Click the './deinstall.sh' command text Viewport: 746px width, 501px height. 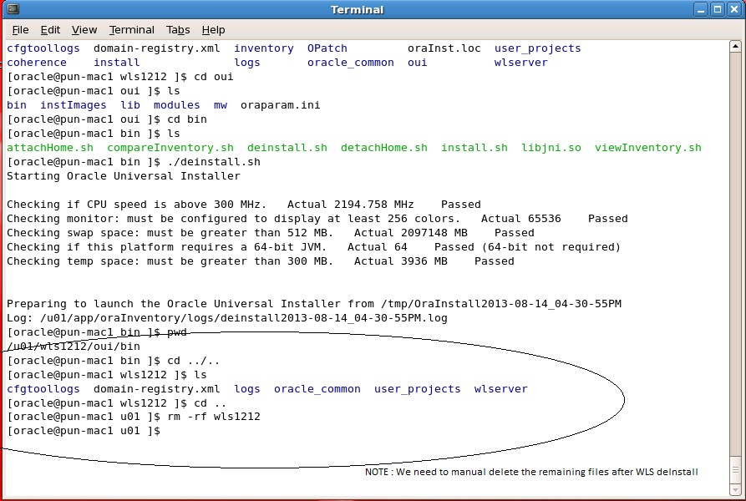pos(214,162)
